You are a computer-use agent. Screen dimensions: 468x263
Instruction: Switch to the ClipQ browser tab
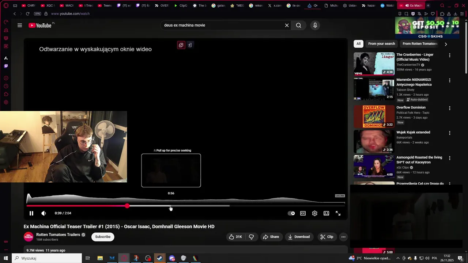pos(181,5)
